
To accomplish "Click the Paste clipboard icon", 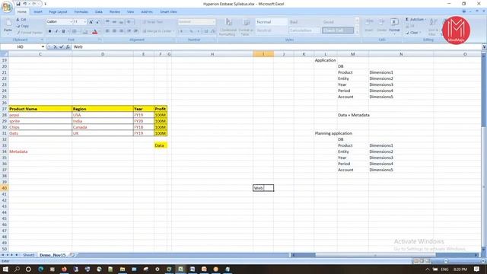I will click(x=8, y=24).
